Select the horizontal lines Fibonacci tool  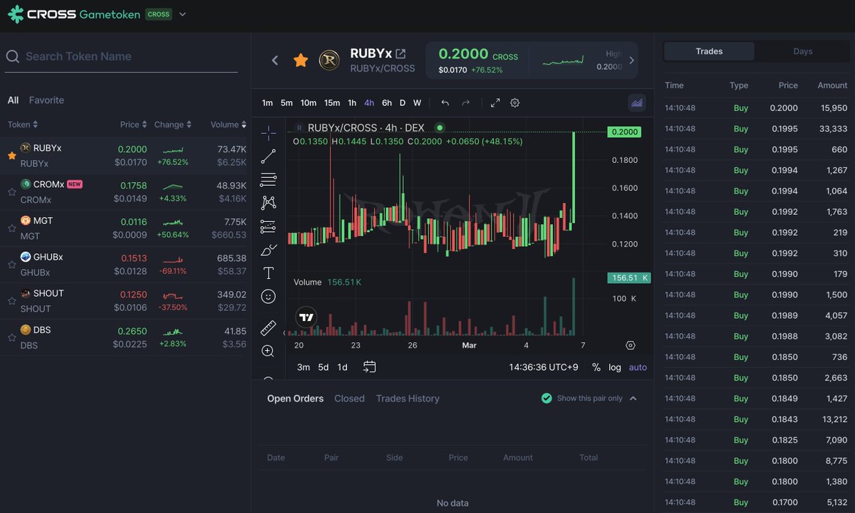[269, 179]
